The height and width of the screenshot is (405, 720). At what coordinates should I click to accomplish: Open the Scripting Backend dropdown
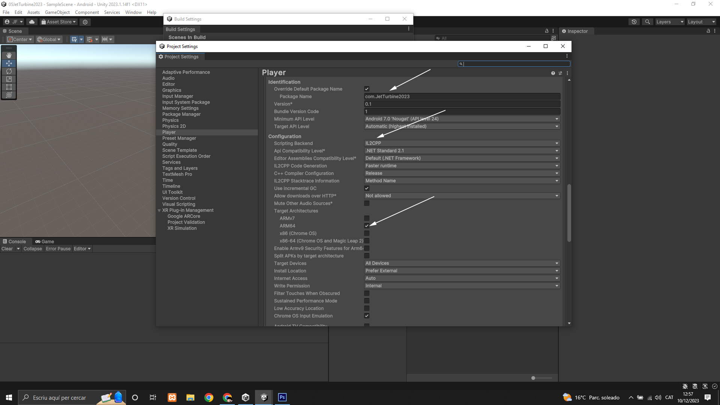pos(462,143)
